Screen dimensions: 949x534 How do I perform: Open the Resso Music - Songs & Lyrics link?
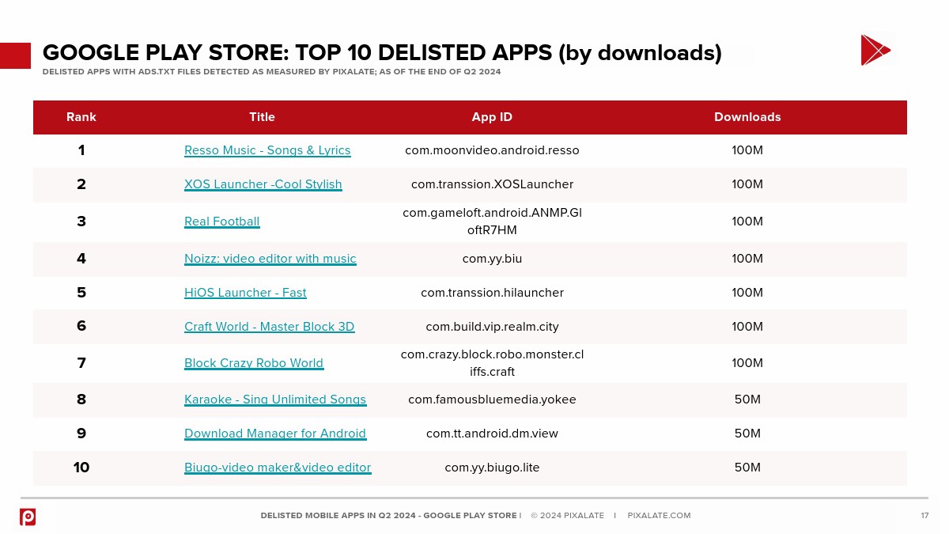[267, 150]
